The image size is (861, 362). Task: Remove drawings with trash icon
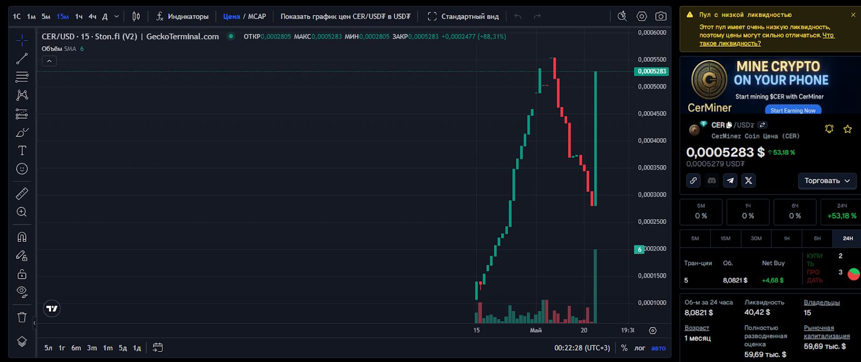22,317
